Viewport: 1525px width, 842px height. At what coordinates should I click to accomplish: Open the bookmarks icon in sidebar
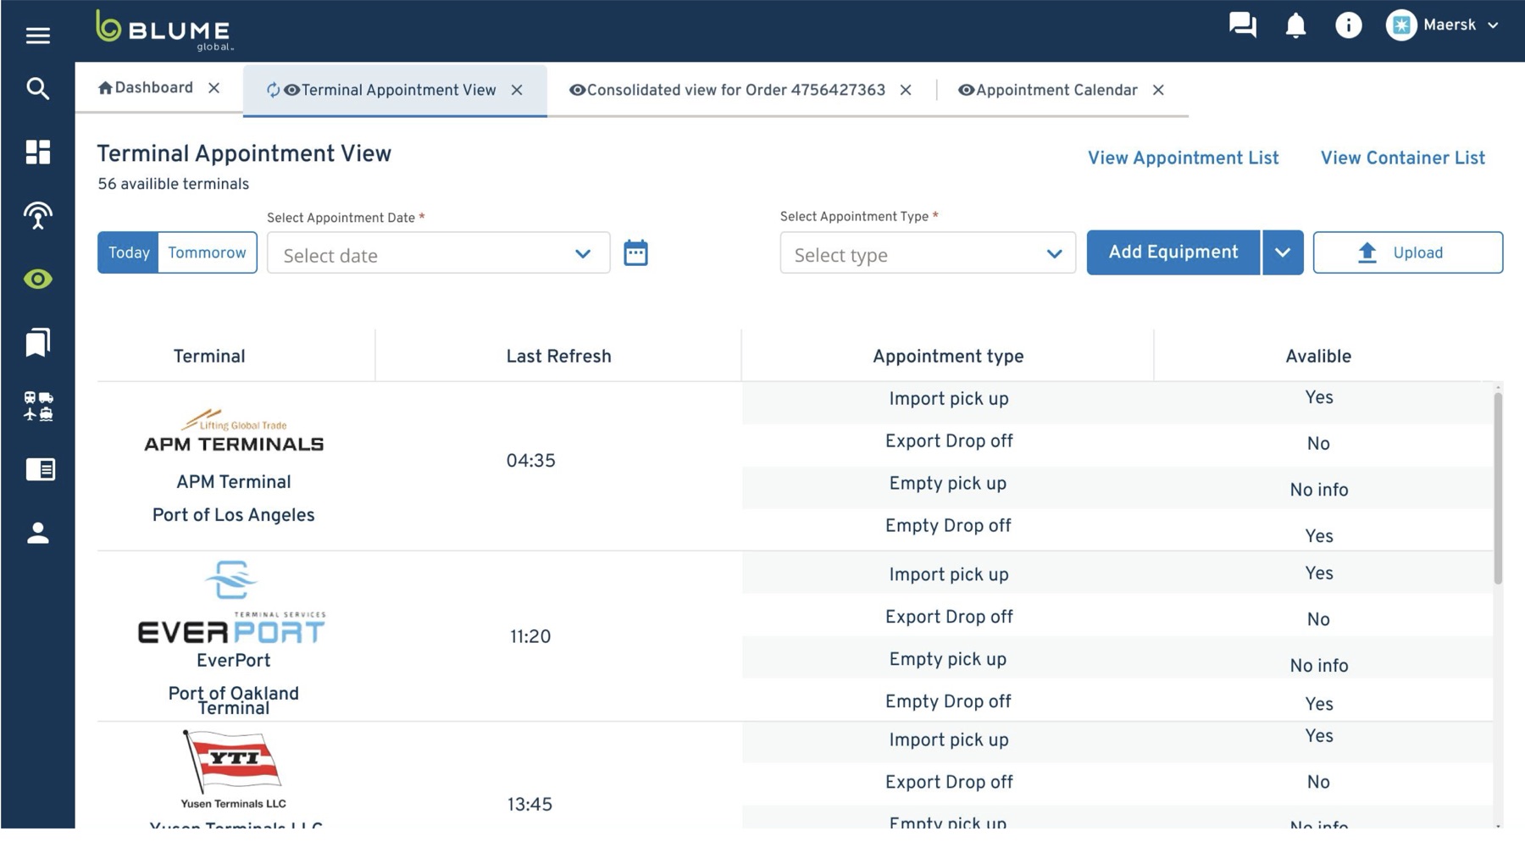click(x=37, y=342)
